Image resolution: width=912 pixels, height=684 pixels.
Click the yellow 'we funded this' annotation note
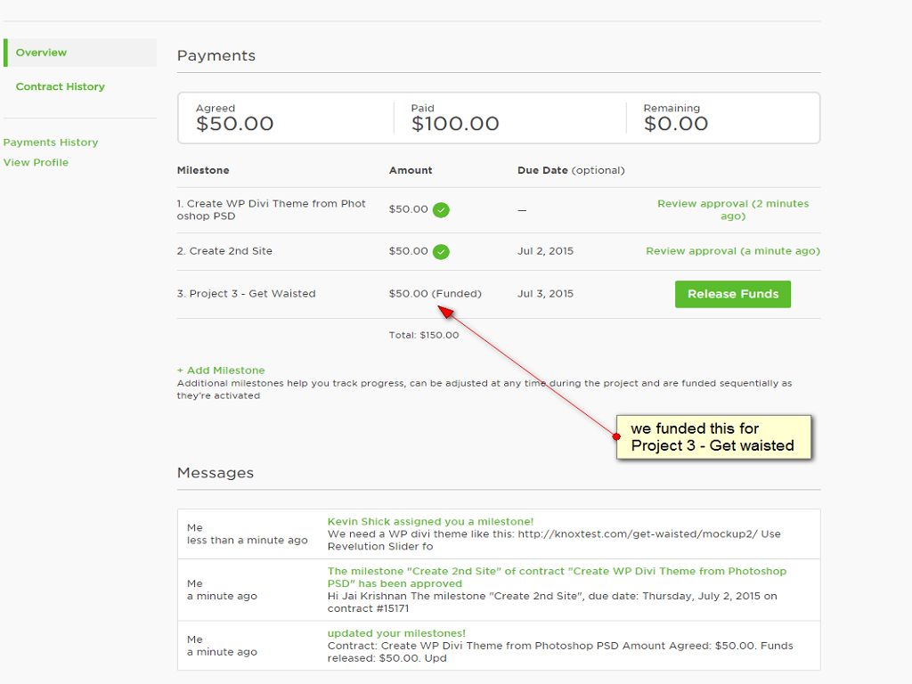(x=712, y=437)
